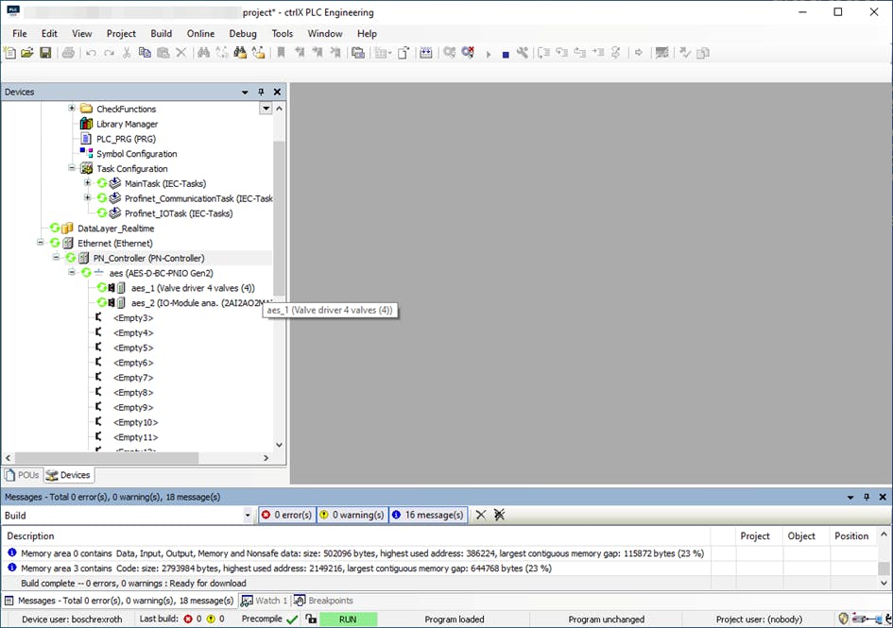Clear messages with the X icon

coord(481,515)
